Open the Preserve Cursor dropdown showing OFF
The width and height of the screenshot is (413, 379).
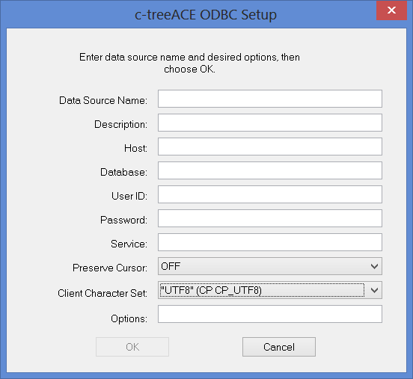pos(270,266)
